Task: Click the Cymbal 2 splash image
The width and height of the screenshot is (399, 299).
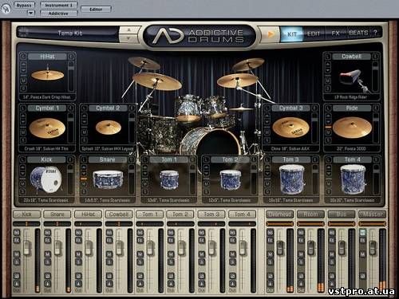Action: [109, 127]
